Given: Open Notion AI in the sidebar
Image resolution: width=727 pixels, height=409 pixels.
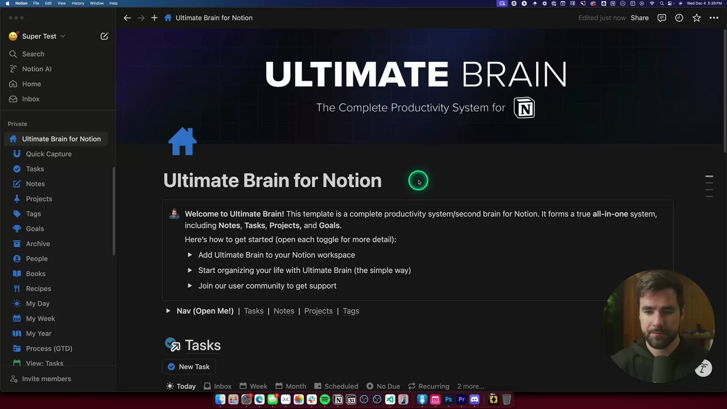Looking at the screenshot, I should pyautogui.click(x=36, y=69).
